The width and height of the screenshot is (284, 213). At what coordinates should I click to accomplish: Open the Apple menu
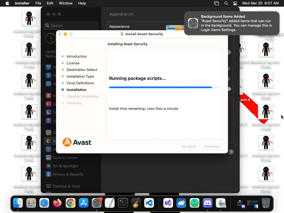click(x=7, y=3)
